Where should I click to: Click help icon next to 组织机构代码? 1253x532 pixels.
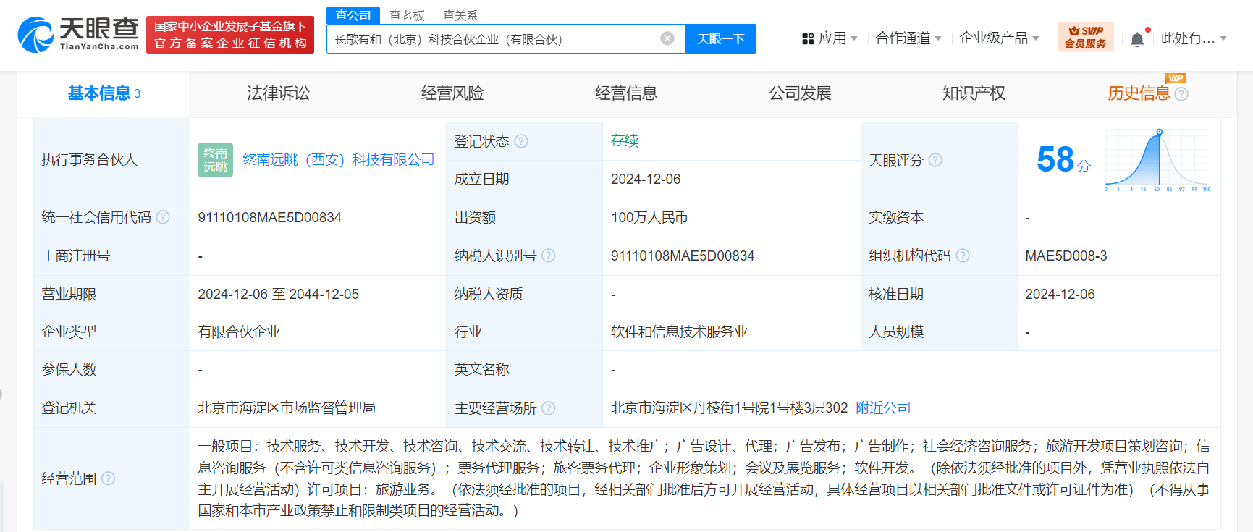click(963, 256)
